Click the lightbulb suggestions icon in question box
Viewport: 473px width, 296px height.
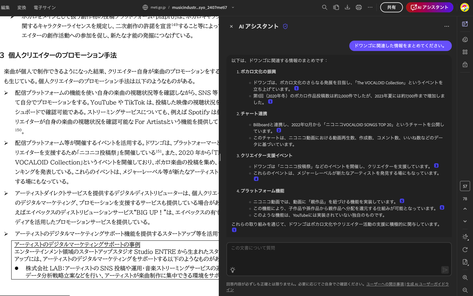tap(233, 270)
